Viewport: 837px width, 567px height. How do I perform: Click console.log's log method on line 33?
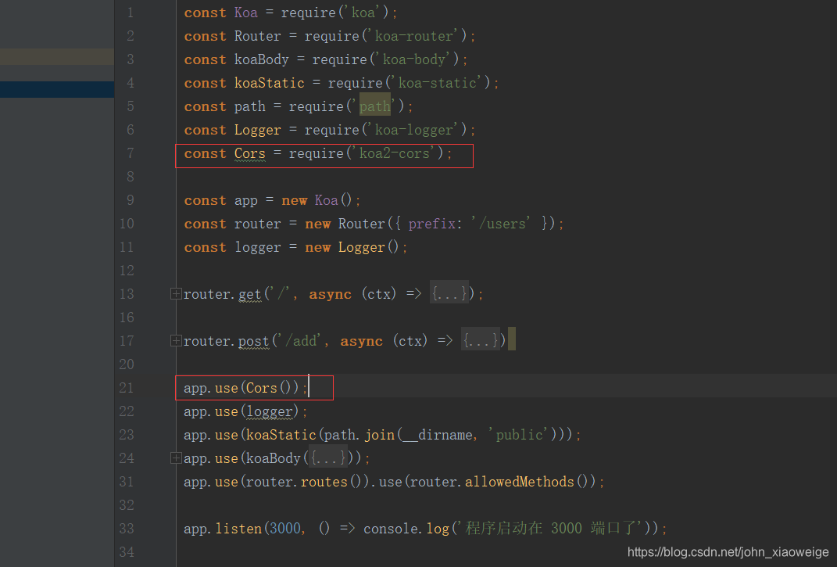[x=438, y=529]
